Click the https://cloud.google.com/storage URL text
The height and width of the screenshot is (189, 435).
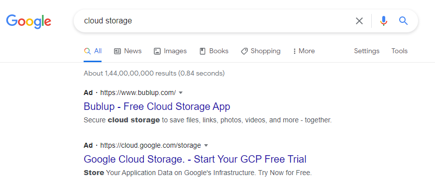150,146
